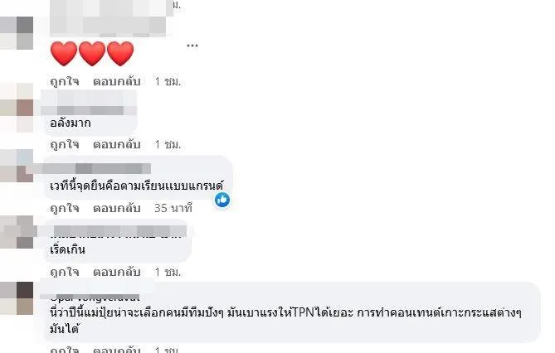Screen dimensions: 555x353
Task: Reply to the เริ่ดเกิน comment
Action: tap(117, 272)
